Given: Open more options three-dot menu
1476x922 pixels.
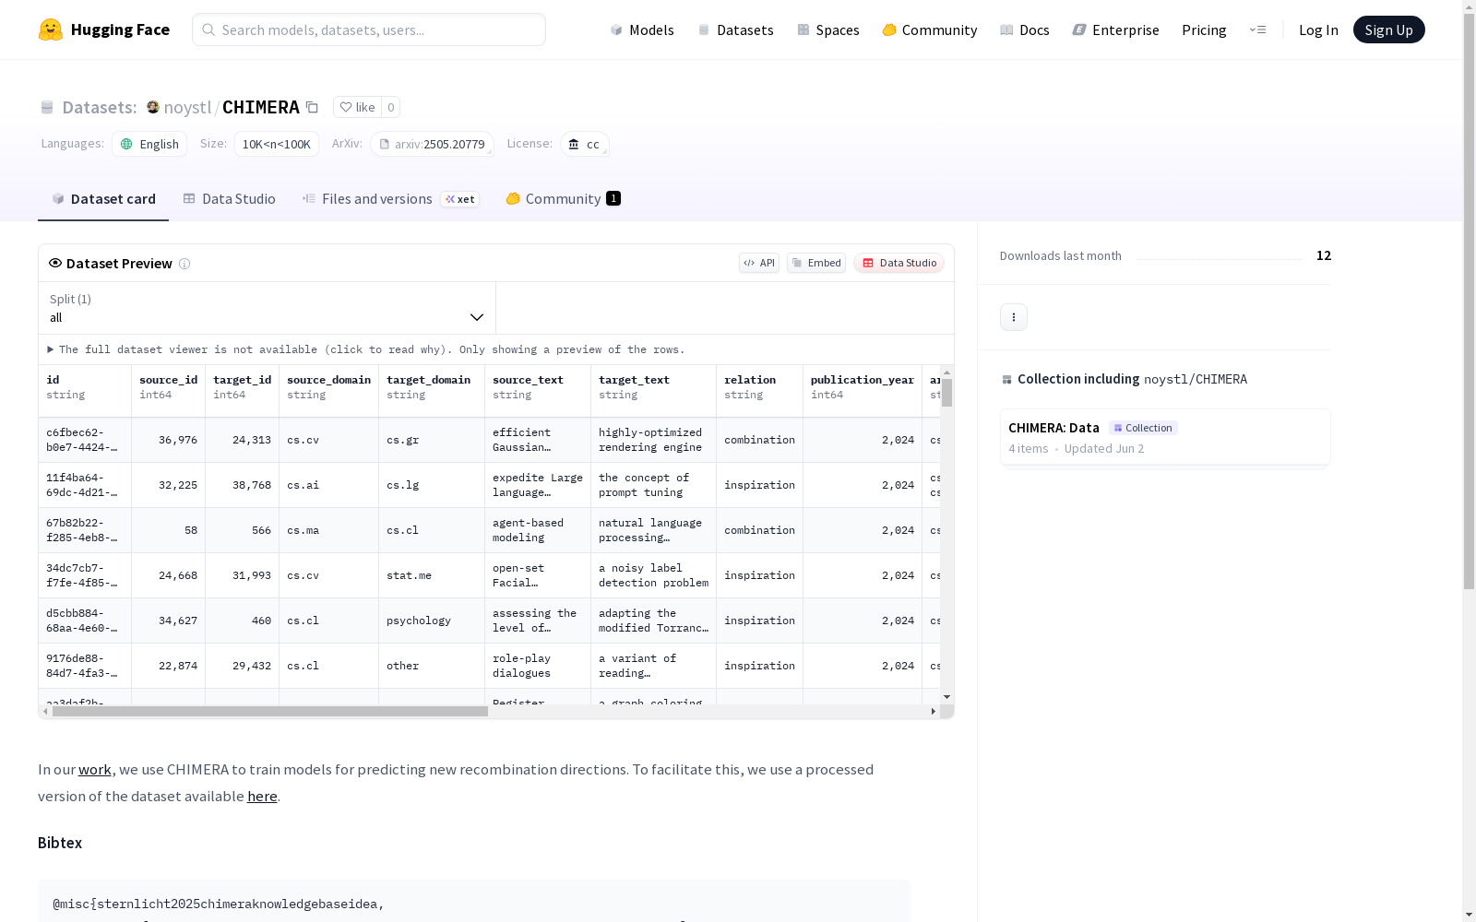Looking at the screenshot, I should point(1014,317).
